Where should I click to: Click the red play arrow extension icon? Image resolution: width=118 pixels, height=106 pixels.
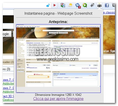[x=55, y=5]
